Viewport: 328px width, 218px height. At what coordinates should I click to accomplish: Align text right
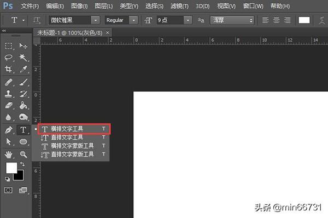pos(288,20)
